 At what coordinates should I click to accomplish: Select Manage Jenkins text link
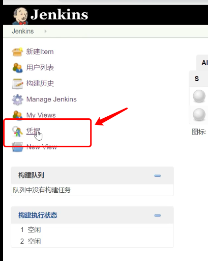click(x=51, y=99)
